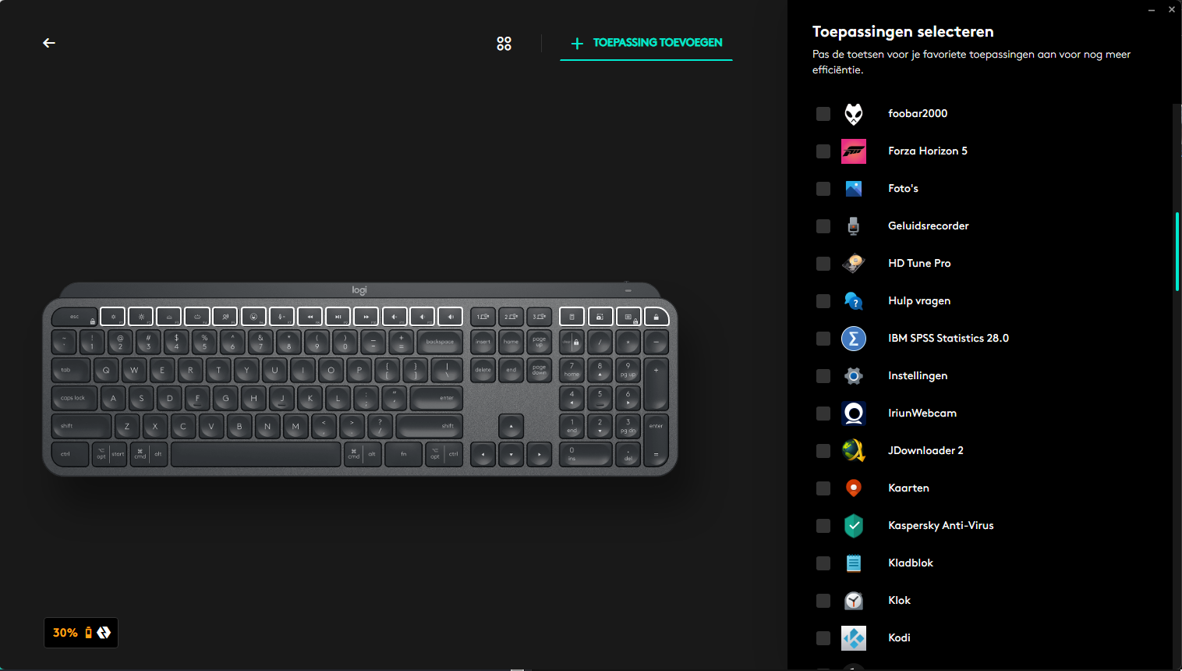This screenshot has height=671, width=1182.
Task: Select the emoji key on the keyboard
Action: point(253,317)
